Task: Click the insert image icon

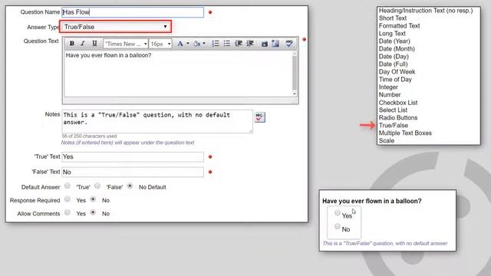Action: click(275, 44)
